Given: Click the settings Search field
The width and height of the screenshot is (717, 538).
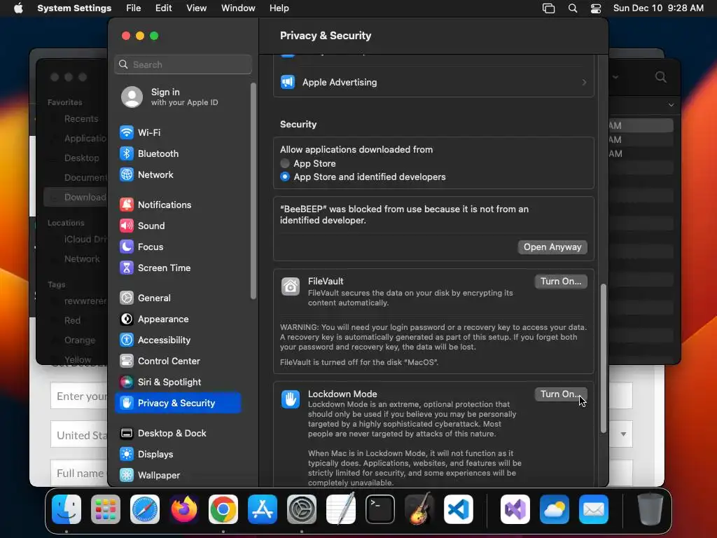Looking at the screenshot, I should tap(183, 64).
